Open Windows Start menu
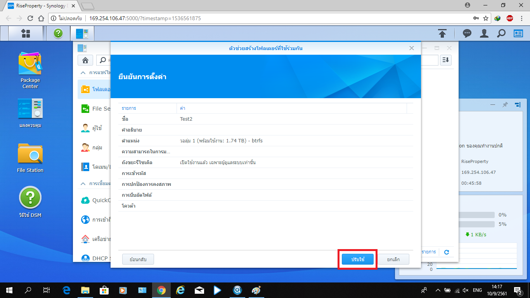This screenshot has width=530, height=298. tap(9, 290)
